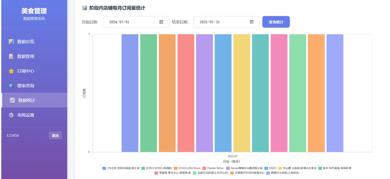Click the 查询统计 button
Image resolution: width=390 pixels, height=179 pixels.
(276, 22)
